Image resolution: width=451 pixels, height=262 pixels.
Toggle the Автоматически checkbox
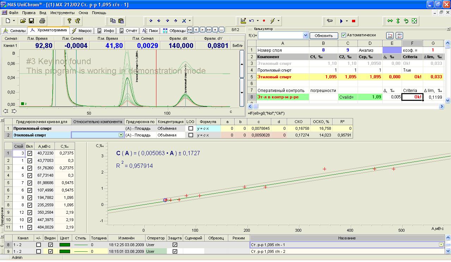click(344, 35)
